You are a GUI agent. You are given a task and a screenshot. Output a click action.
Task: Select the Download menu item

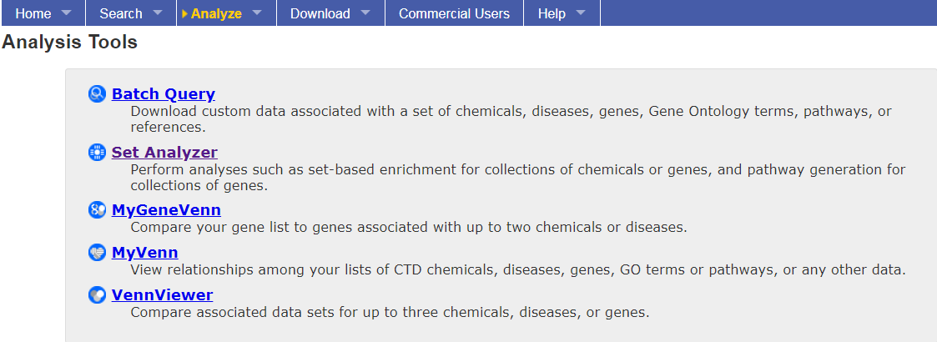point(320,13)
